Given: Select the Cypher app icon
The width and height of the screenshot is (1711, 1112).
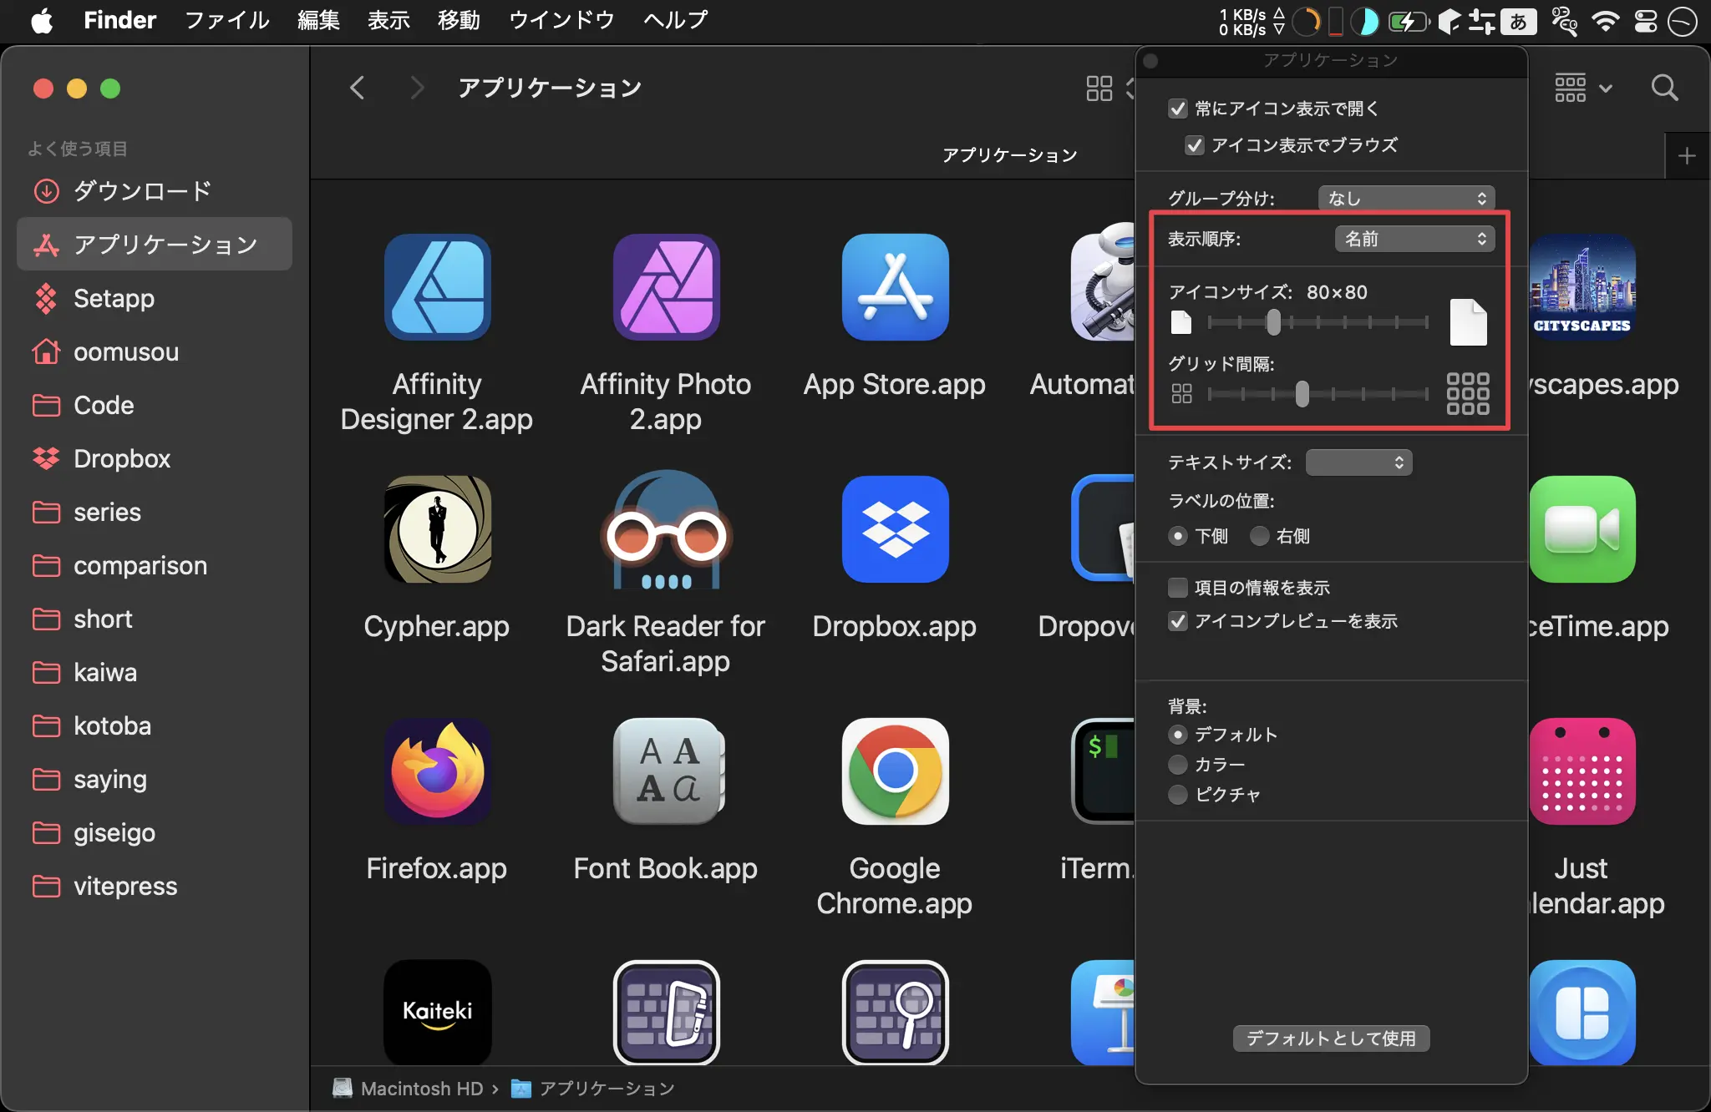Looking at the screenshot, I should [x=437, y=529].
